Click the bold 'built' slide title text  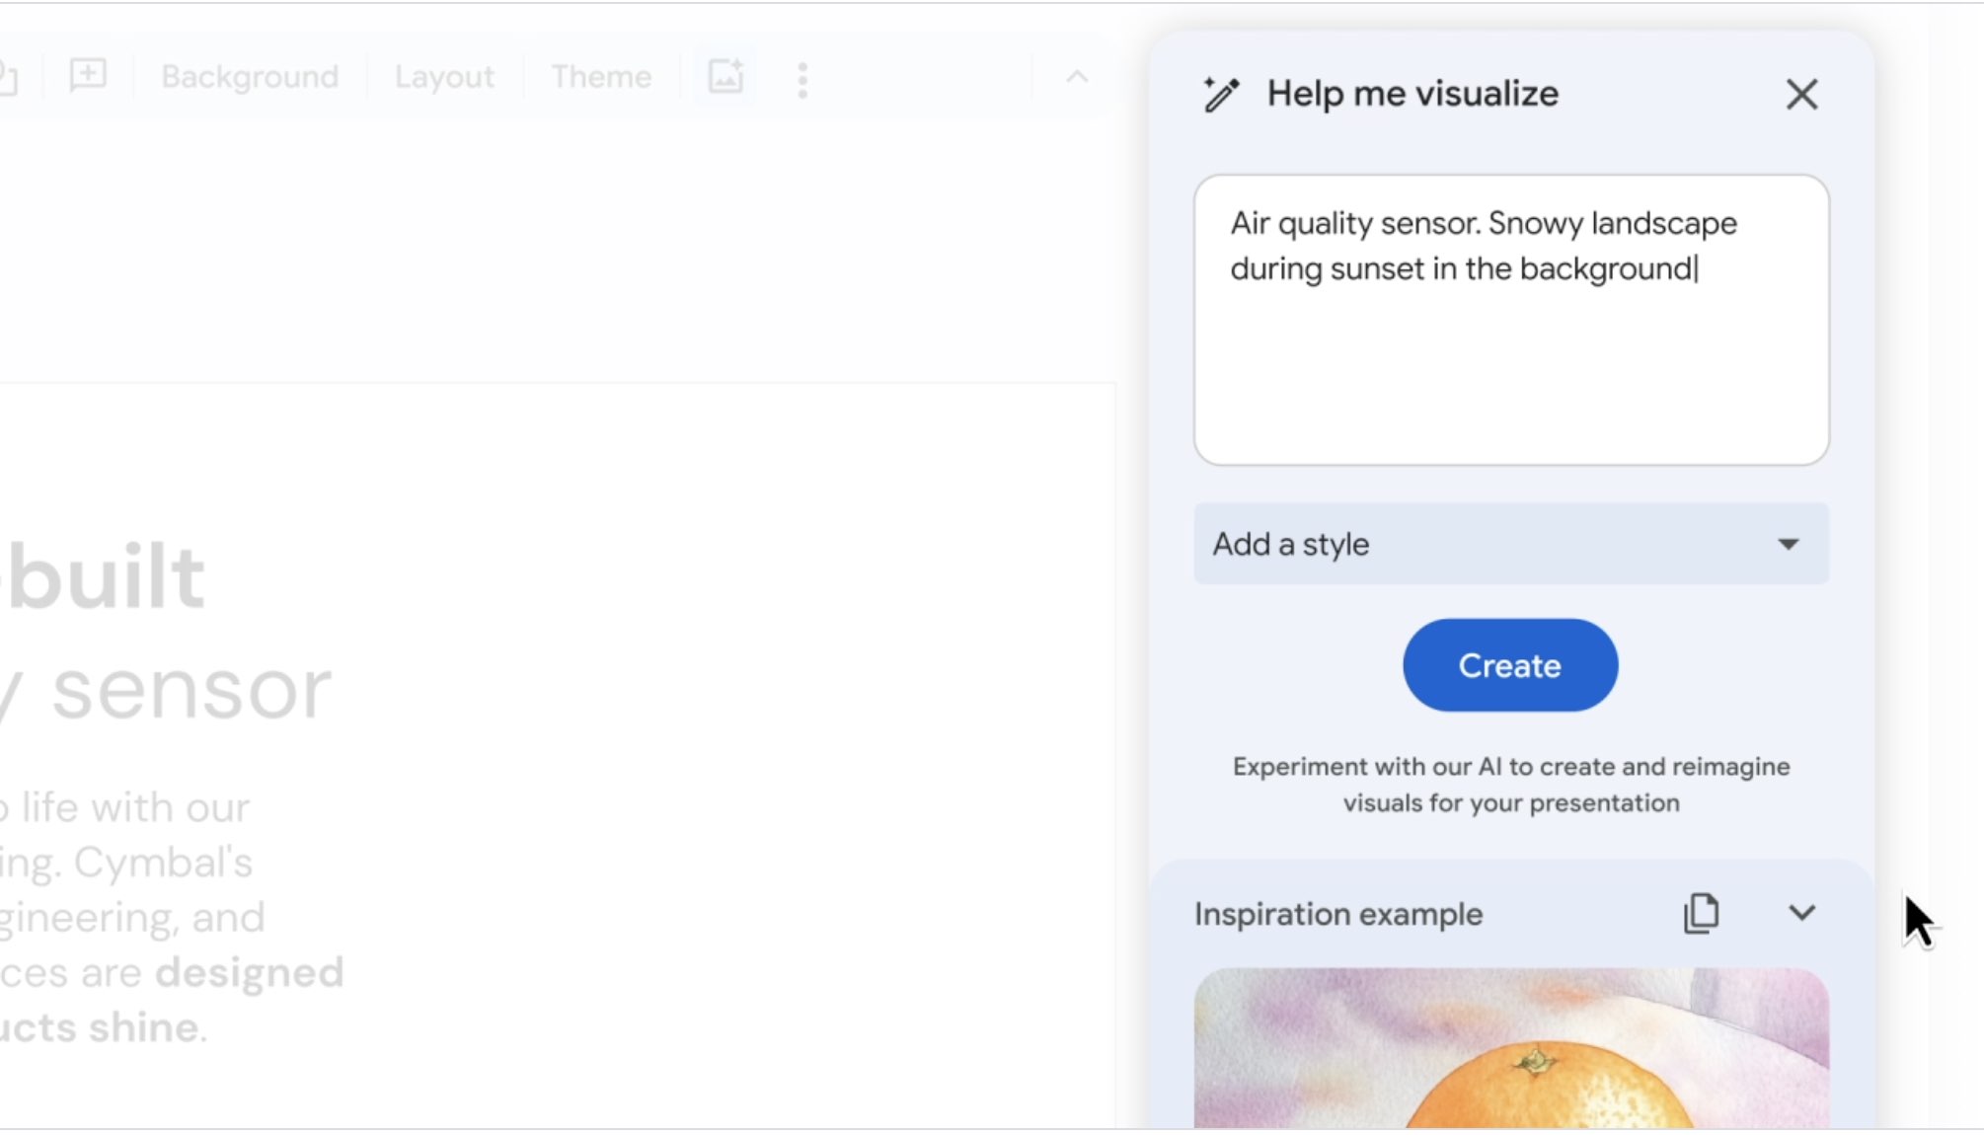pos(109,577)
